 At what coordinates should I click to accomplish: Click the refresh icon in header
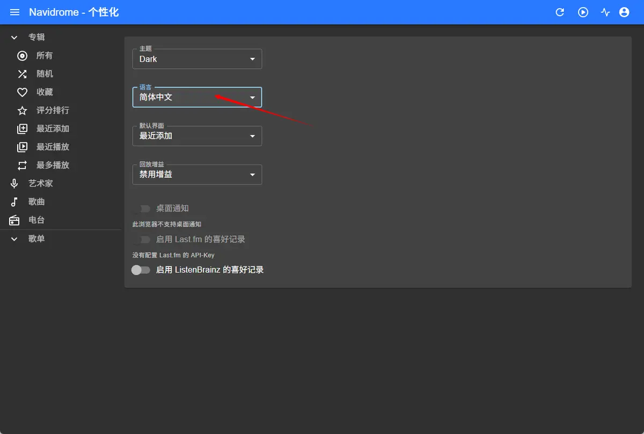point(560,12)
